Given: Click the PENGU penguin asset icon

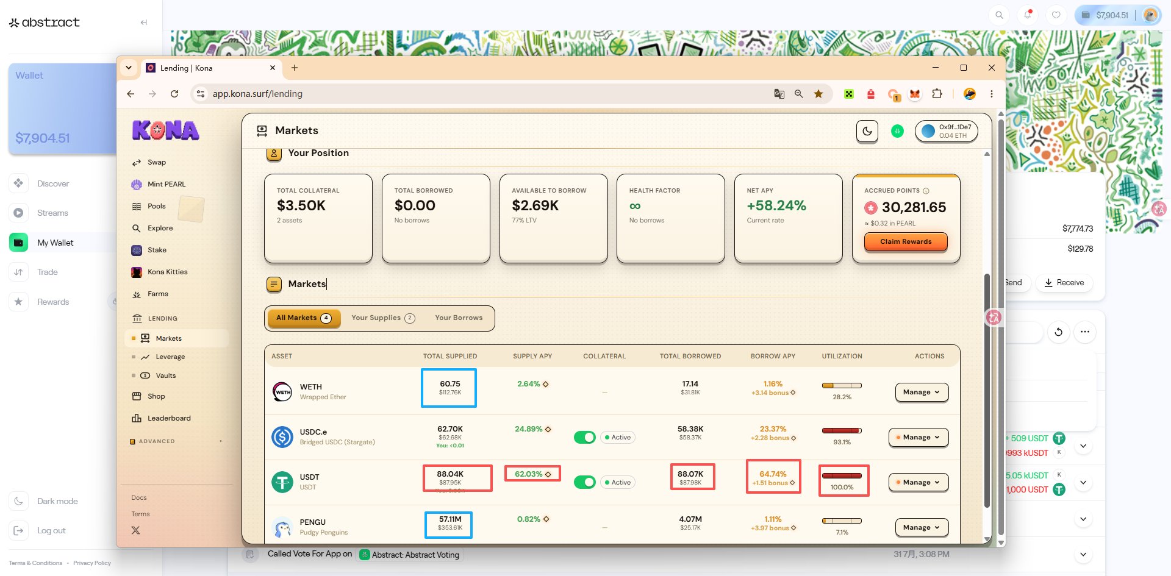Looking at the screenshot, I should point(282,527).
